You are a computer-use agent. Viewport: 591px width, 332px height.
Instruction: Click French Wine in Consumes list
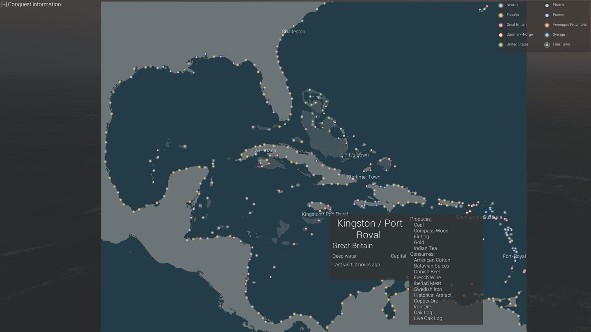click(427, 277)
